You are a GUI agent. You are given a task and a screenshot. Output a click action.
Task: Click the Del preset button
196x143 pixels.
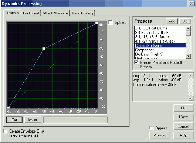tap(185, 21)
